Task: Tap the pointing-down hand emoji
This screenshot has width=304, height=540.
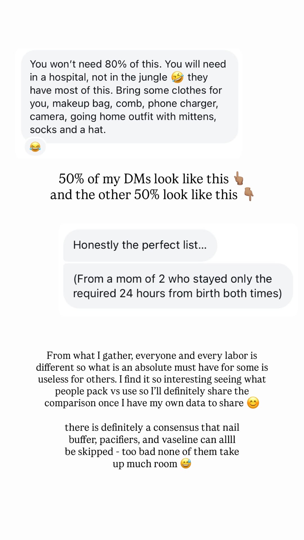Action: coord(249,194)
